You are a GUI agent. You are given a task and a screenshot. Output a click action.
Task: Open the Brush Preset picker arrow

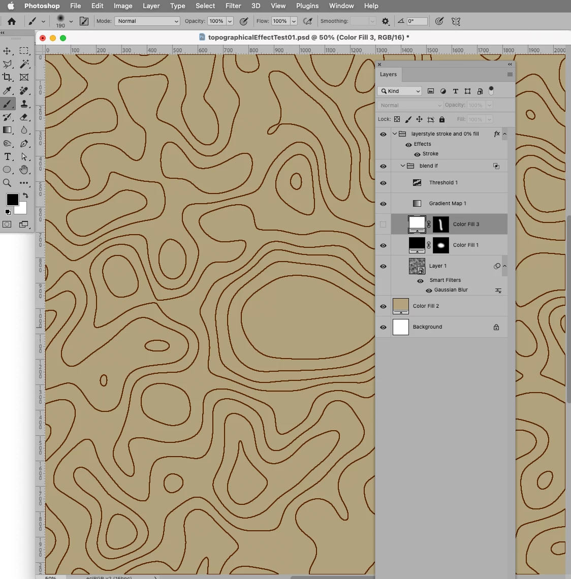pos(71,21)
